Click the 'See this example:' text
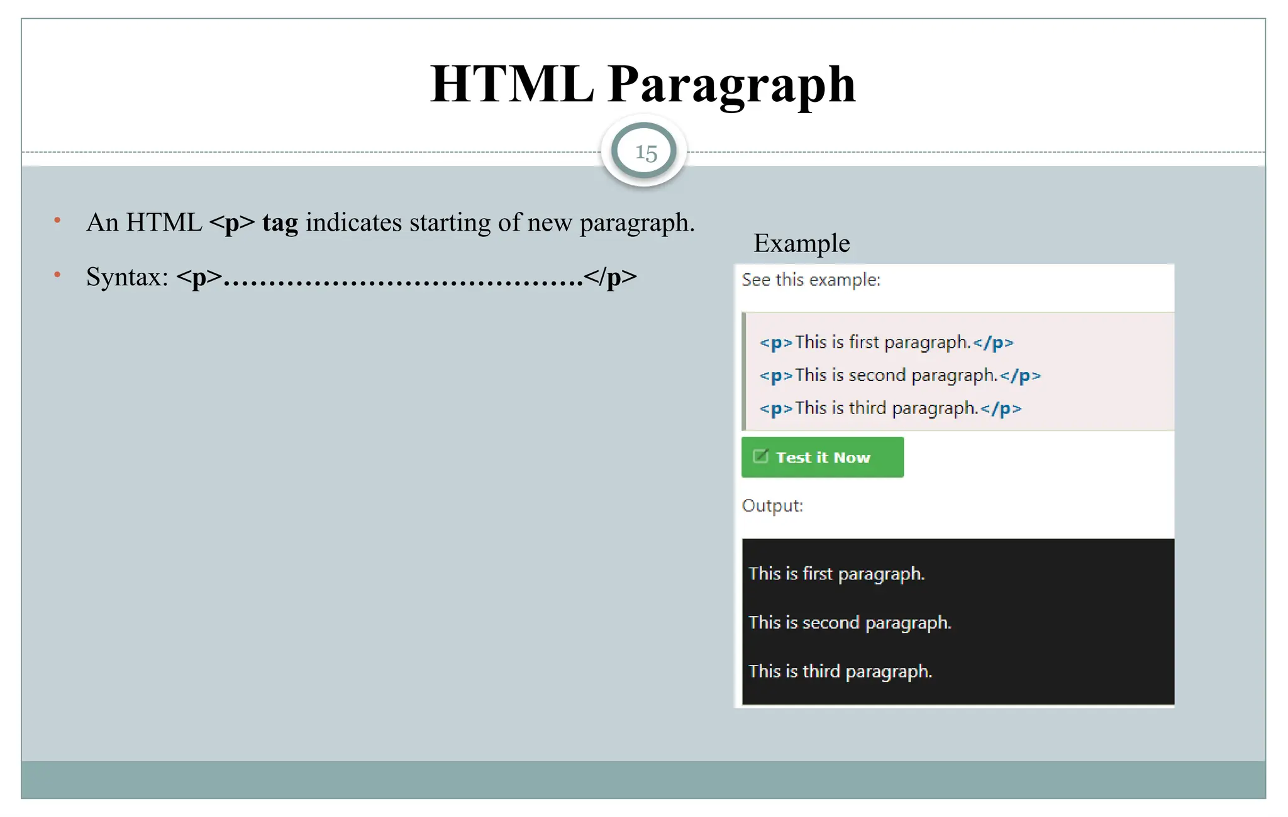1288x817 pixels. click(811, 280)
